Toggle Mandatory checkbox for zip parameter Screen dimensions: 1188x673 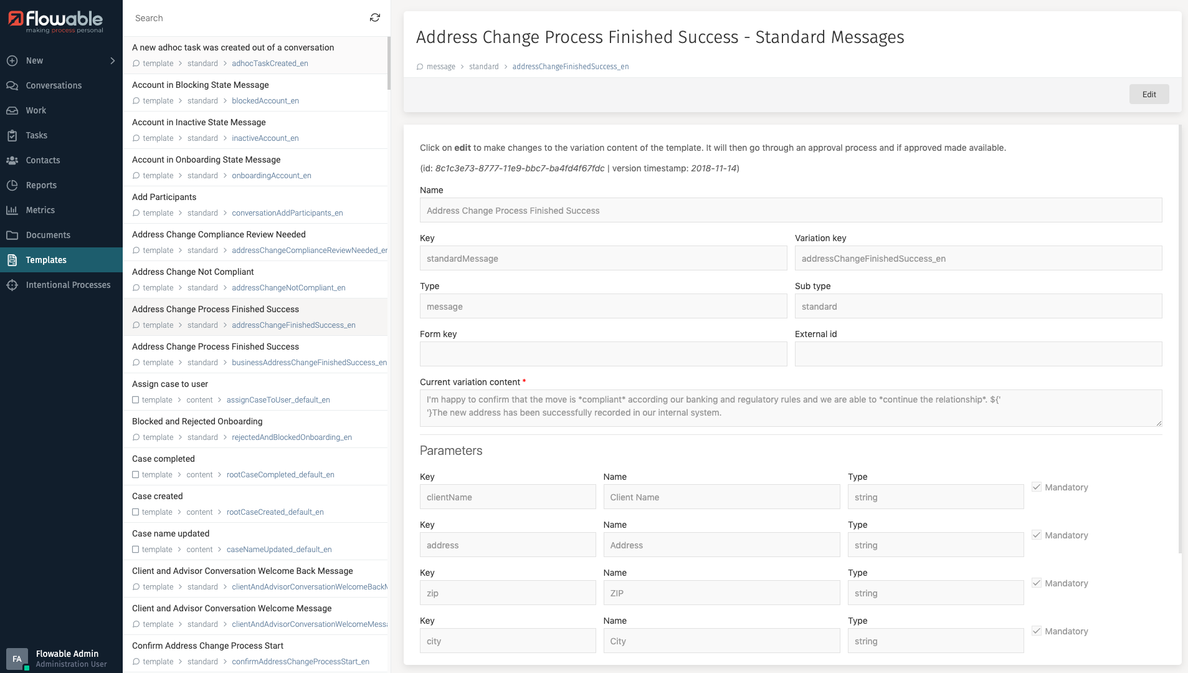(x=1037, y=583)
